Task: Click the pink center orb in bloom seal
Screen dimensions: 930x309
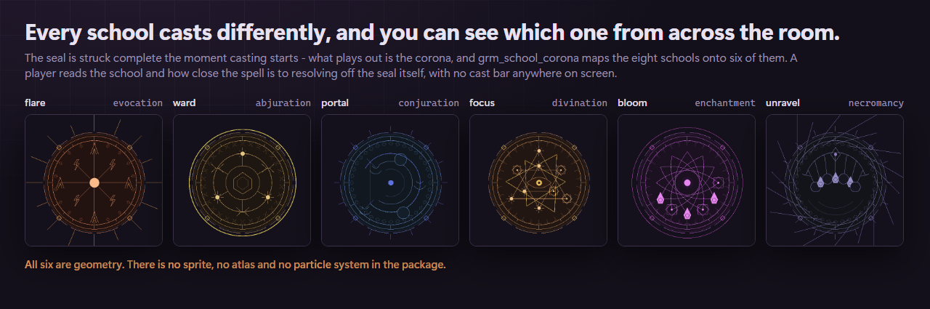Action: coord(687,182)
